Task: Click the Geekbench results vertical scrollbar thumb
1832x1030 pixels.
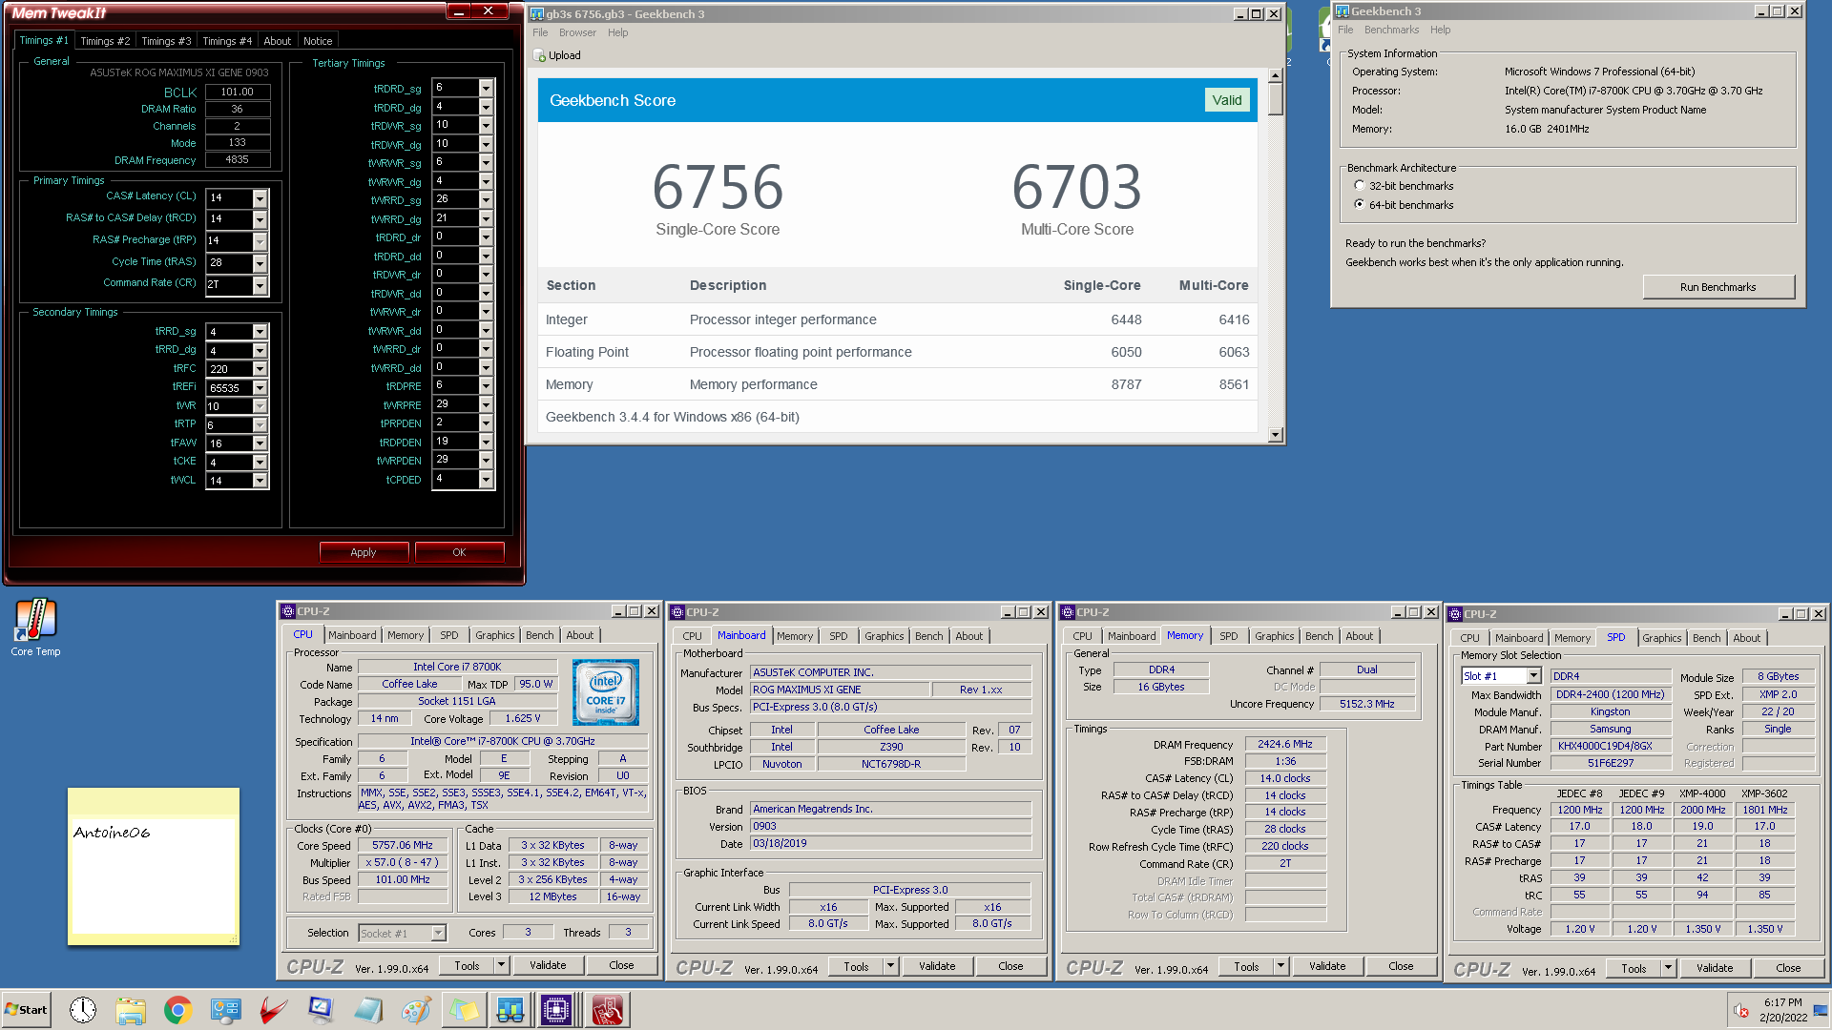Action: pos(1276,99)
